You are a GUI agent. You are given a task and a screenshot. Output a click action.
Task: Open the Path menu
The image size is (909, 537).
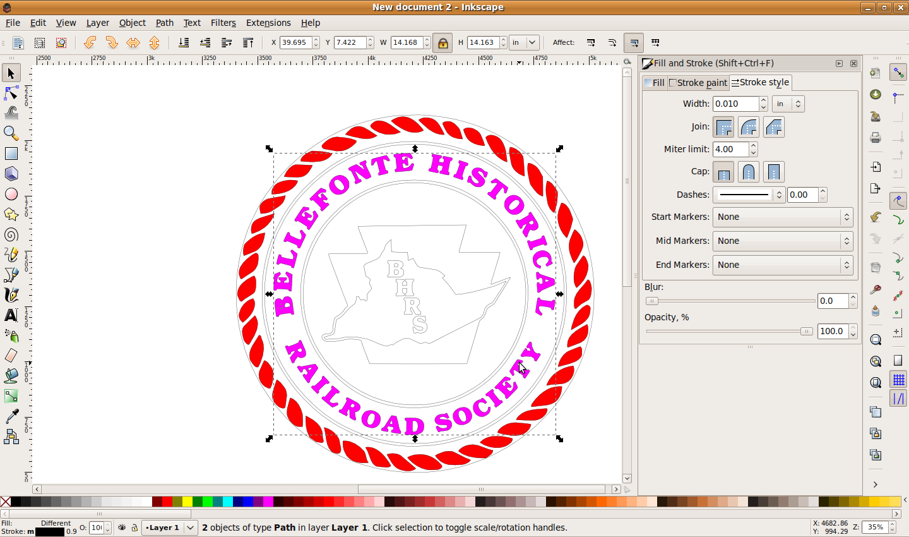(165, 23)
